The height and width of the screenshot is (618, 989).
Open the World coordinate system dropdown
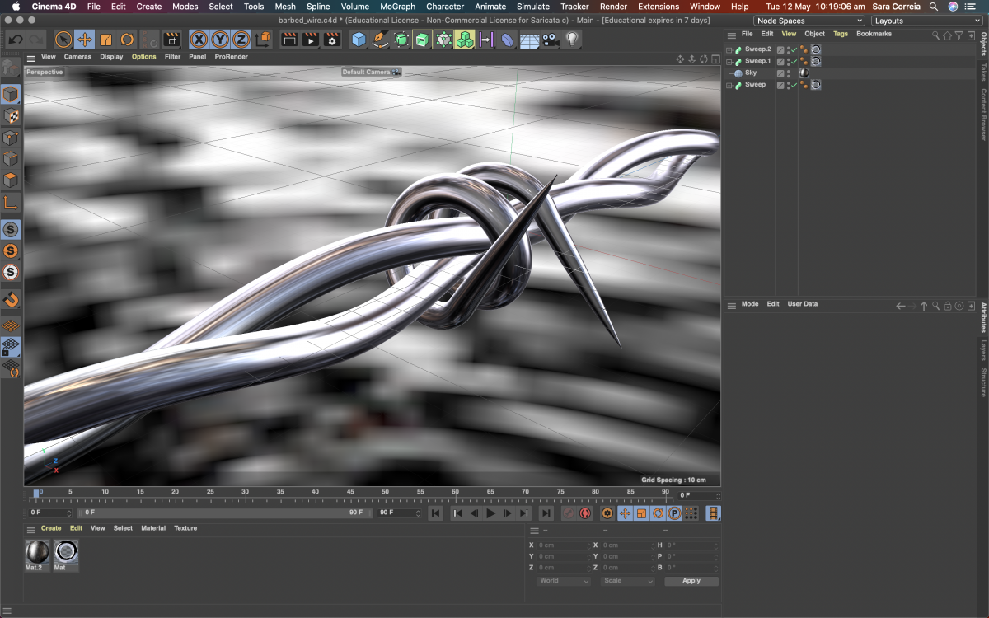[x=564, y=581]
